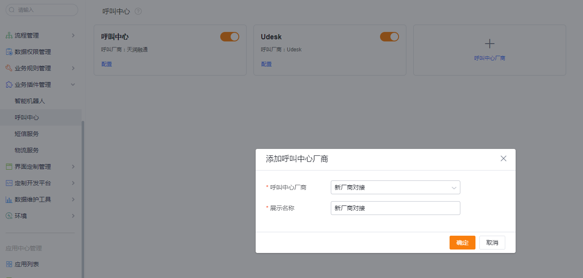Open the 呼叫中心厂商 dropdown in dialog
This screenshot has width=583, height=278.
click(396, 187)
